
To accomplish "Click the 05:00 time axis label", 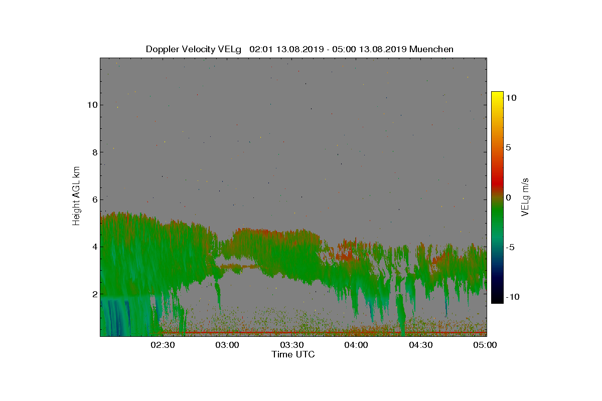I will (486, 345).
